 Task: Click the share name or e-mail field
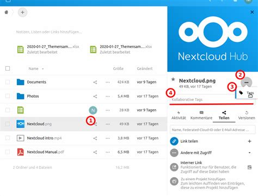[x=212, y=130]
